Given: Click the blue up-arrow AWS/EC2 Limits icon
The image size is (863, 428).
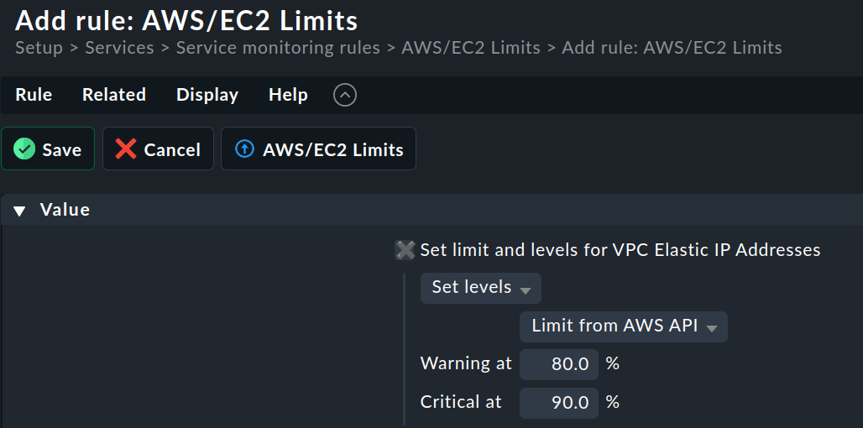Looking at the screenshot, I should (244, 149).
